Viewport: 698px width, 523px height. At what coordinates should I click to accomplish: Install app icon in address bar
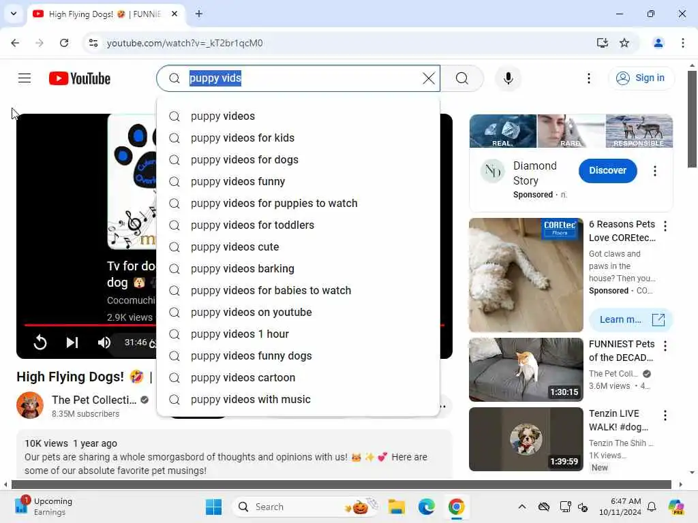pos(603,43)
